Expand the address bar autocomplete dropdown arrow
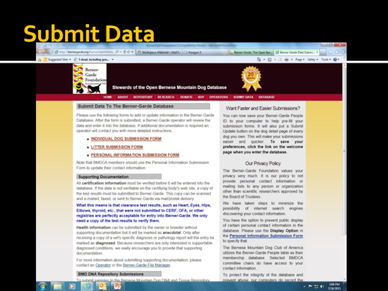This screenshot has height=291, width=388. pyautogui.click(x=120, y=52)
